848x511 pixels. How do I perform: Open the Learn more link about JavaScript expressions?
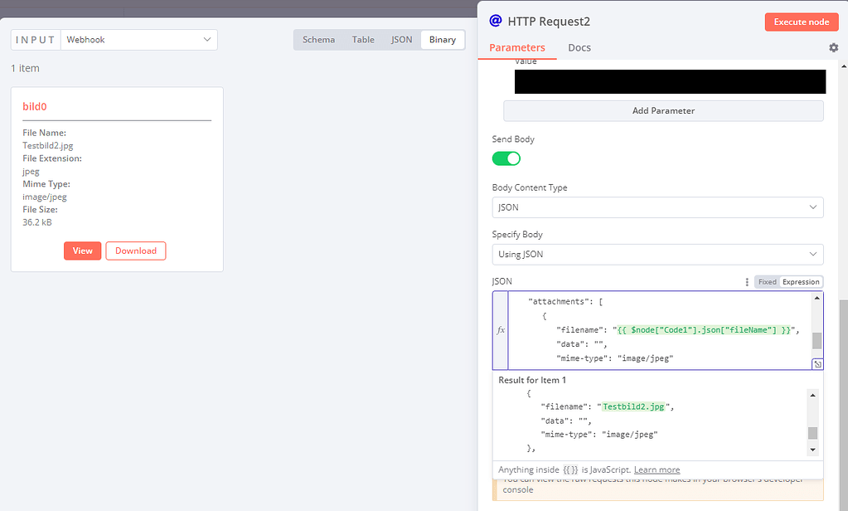tap(657, 470)
